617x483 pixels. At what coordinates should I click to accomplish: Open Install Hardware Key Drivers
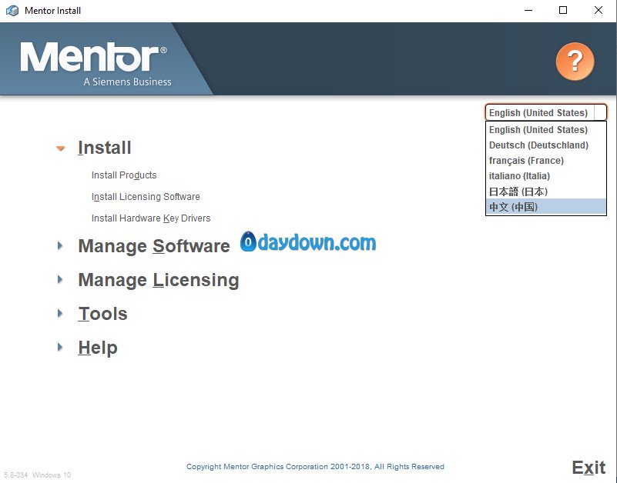pyautogui.click(x=151, y=218)
